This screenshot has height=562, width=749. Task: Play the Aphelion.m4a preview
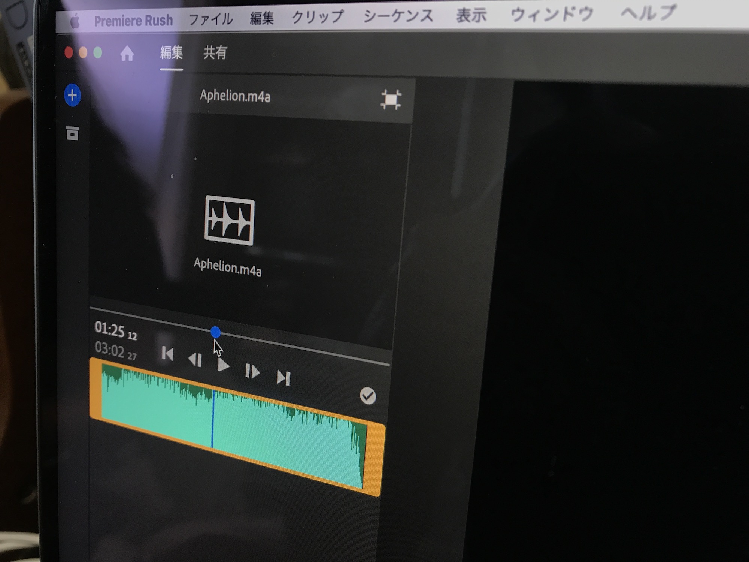point(223,365)
